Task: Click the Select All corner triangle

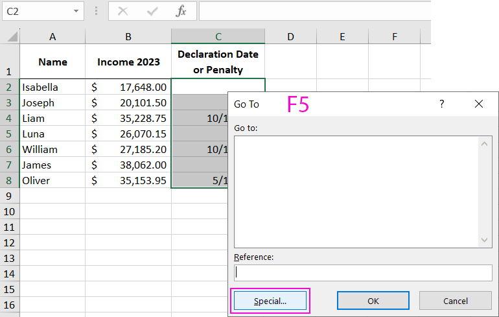Action: [12, 37]
